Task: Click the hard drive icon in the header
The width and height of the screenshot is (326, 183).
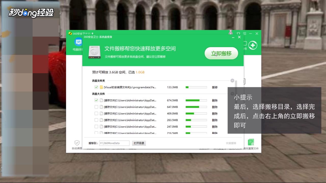Action: 94,52
